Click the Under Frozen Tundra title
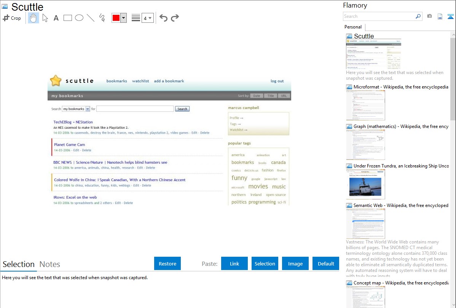 tap(401, 166)
